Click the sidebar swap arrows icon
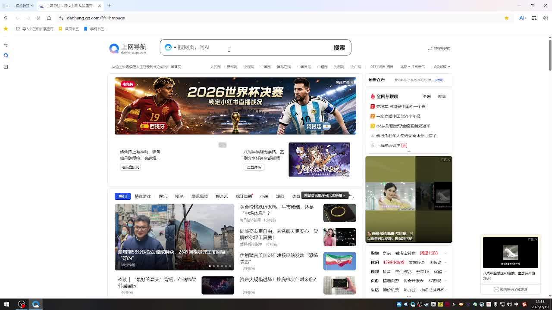This screenshot has width=552, height=310. click(6, 45)
